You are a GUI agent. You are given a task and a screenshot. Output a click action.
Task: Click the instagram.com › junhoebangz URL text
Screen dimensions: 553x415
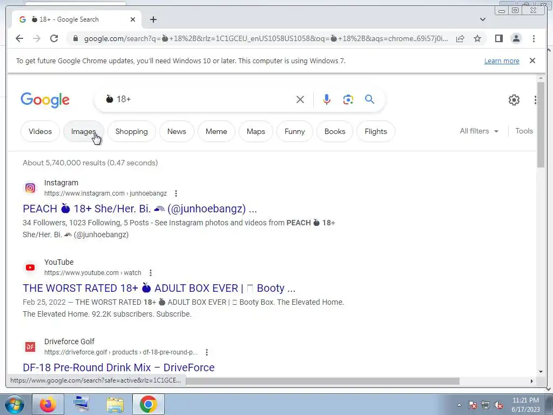(x=105, y=193)
